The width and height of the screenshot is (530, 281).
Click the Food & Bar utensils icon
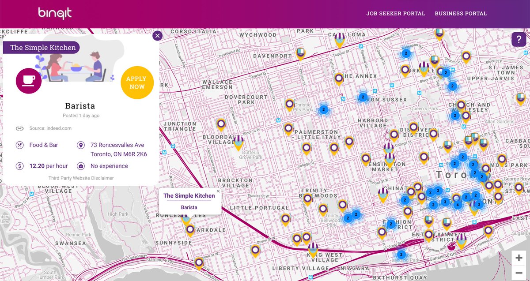point(19,145)
